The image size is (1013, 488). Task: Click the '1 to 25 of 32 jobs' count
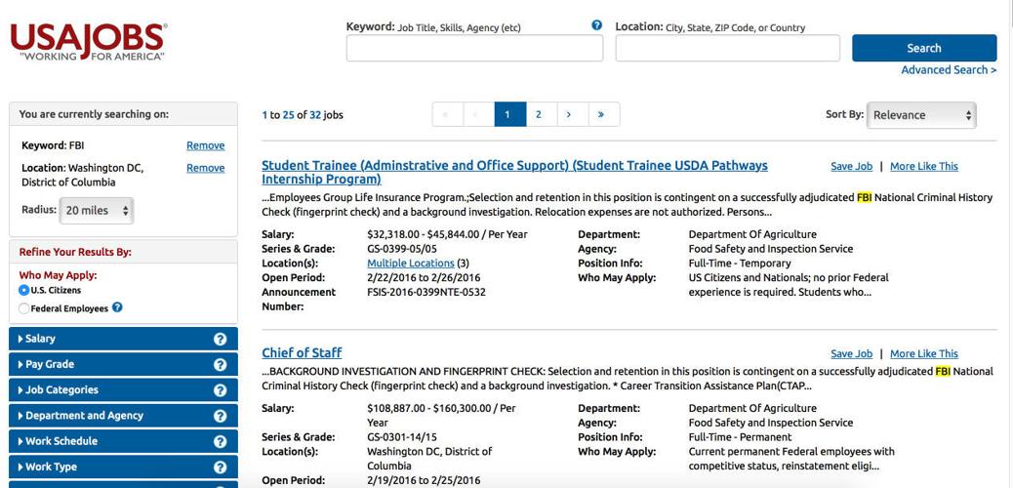pyautogui.click(x=303, y=115)
